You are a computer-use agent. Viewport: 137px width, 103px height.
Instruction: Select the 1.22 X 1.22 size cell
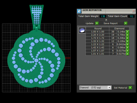(x=98, y=44)
